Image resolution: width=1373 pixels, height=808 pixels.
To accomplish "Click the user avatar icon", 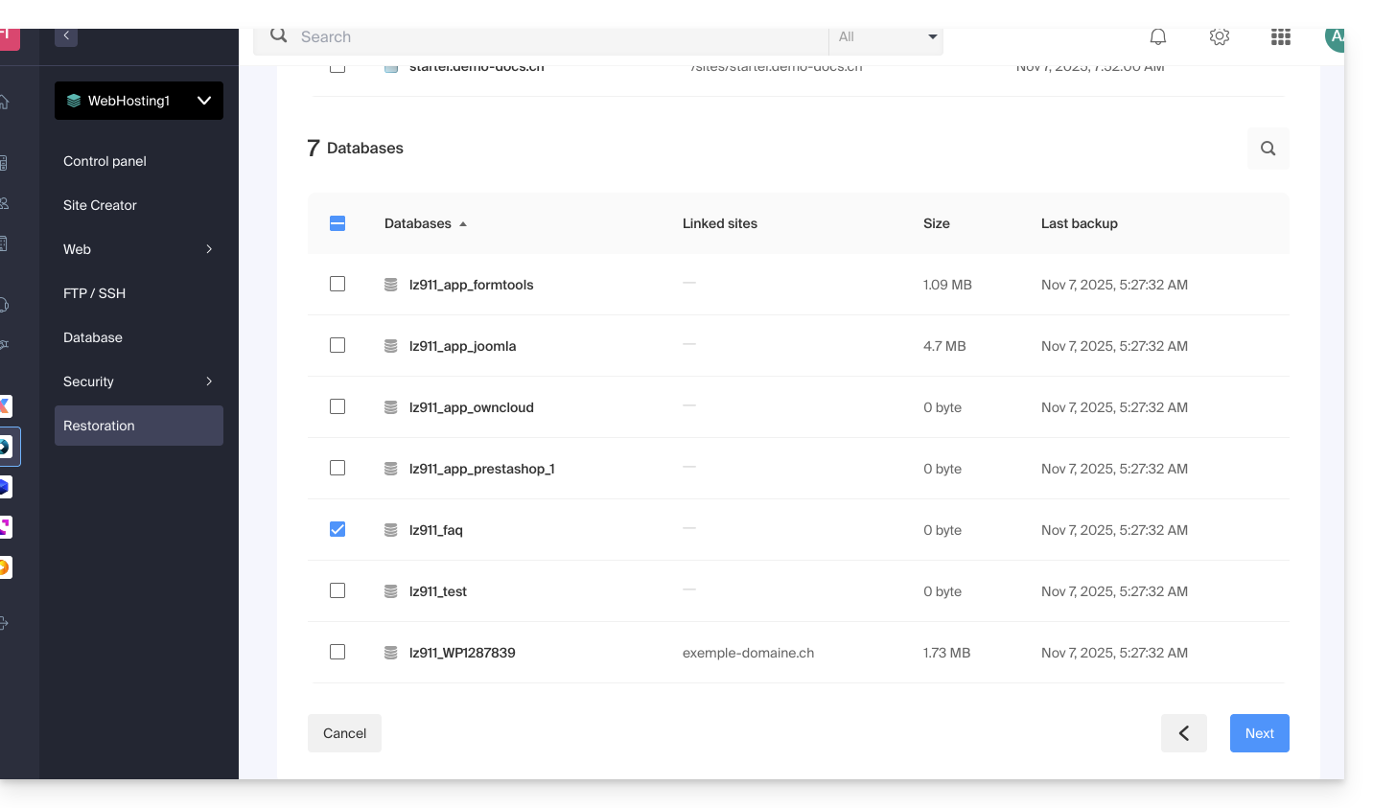I will point(1334,37).
